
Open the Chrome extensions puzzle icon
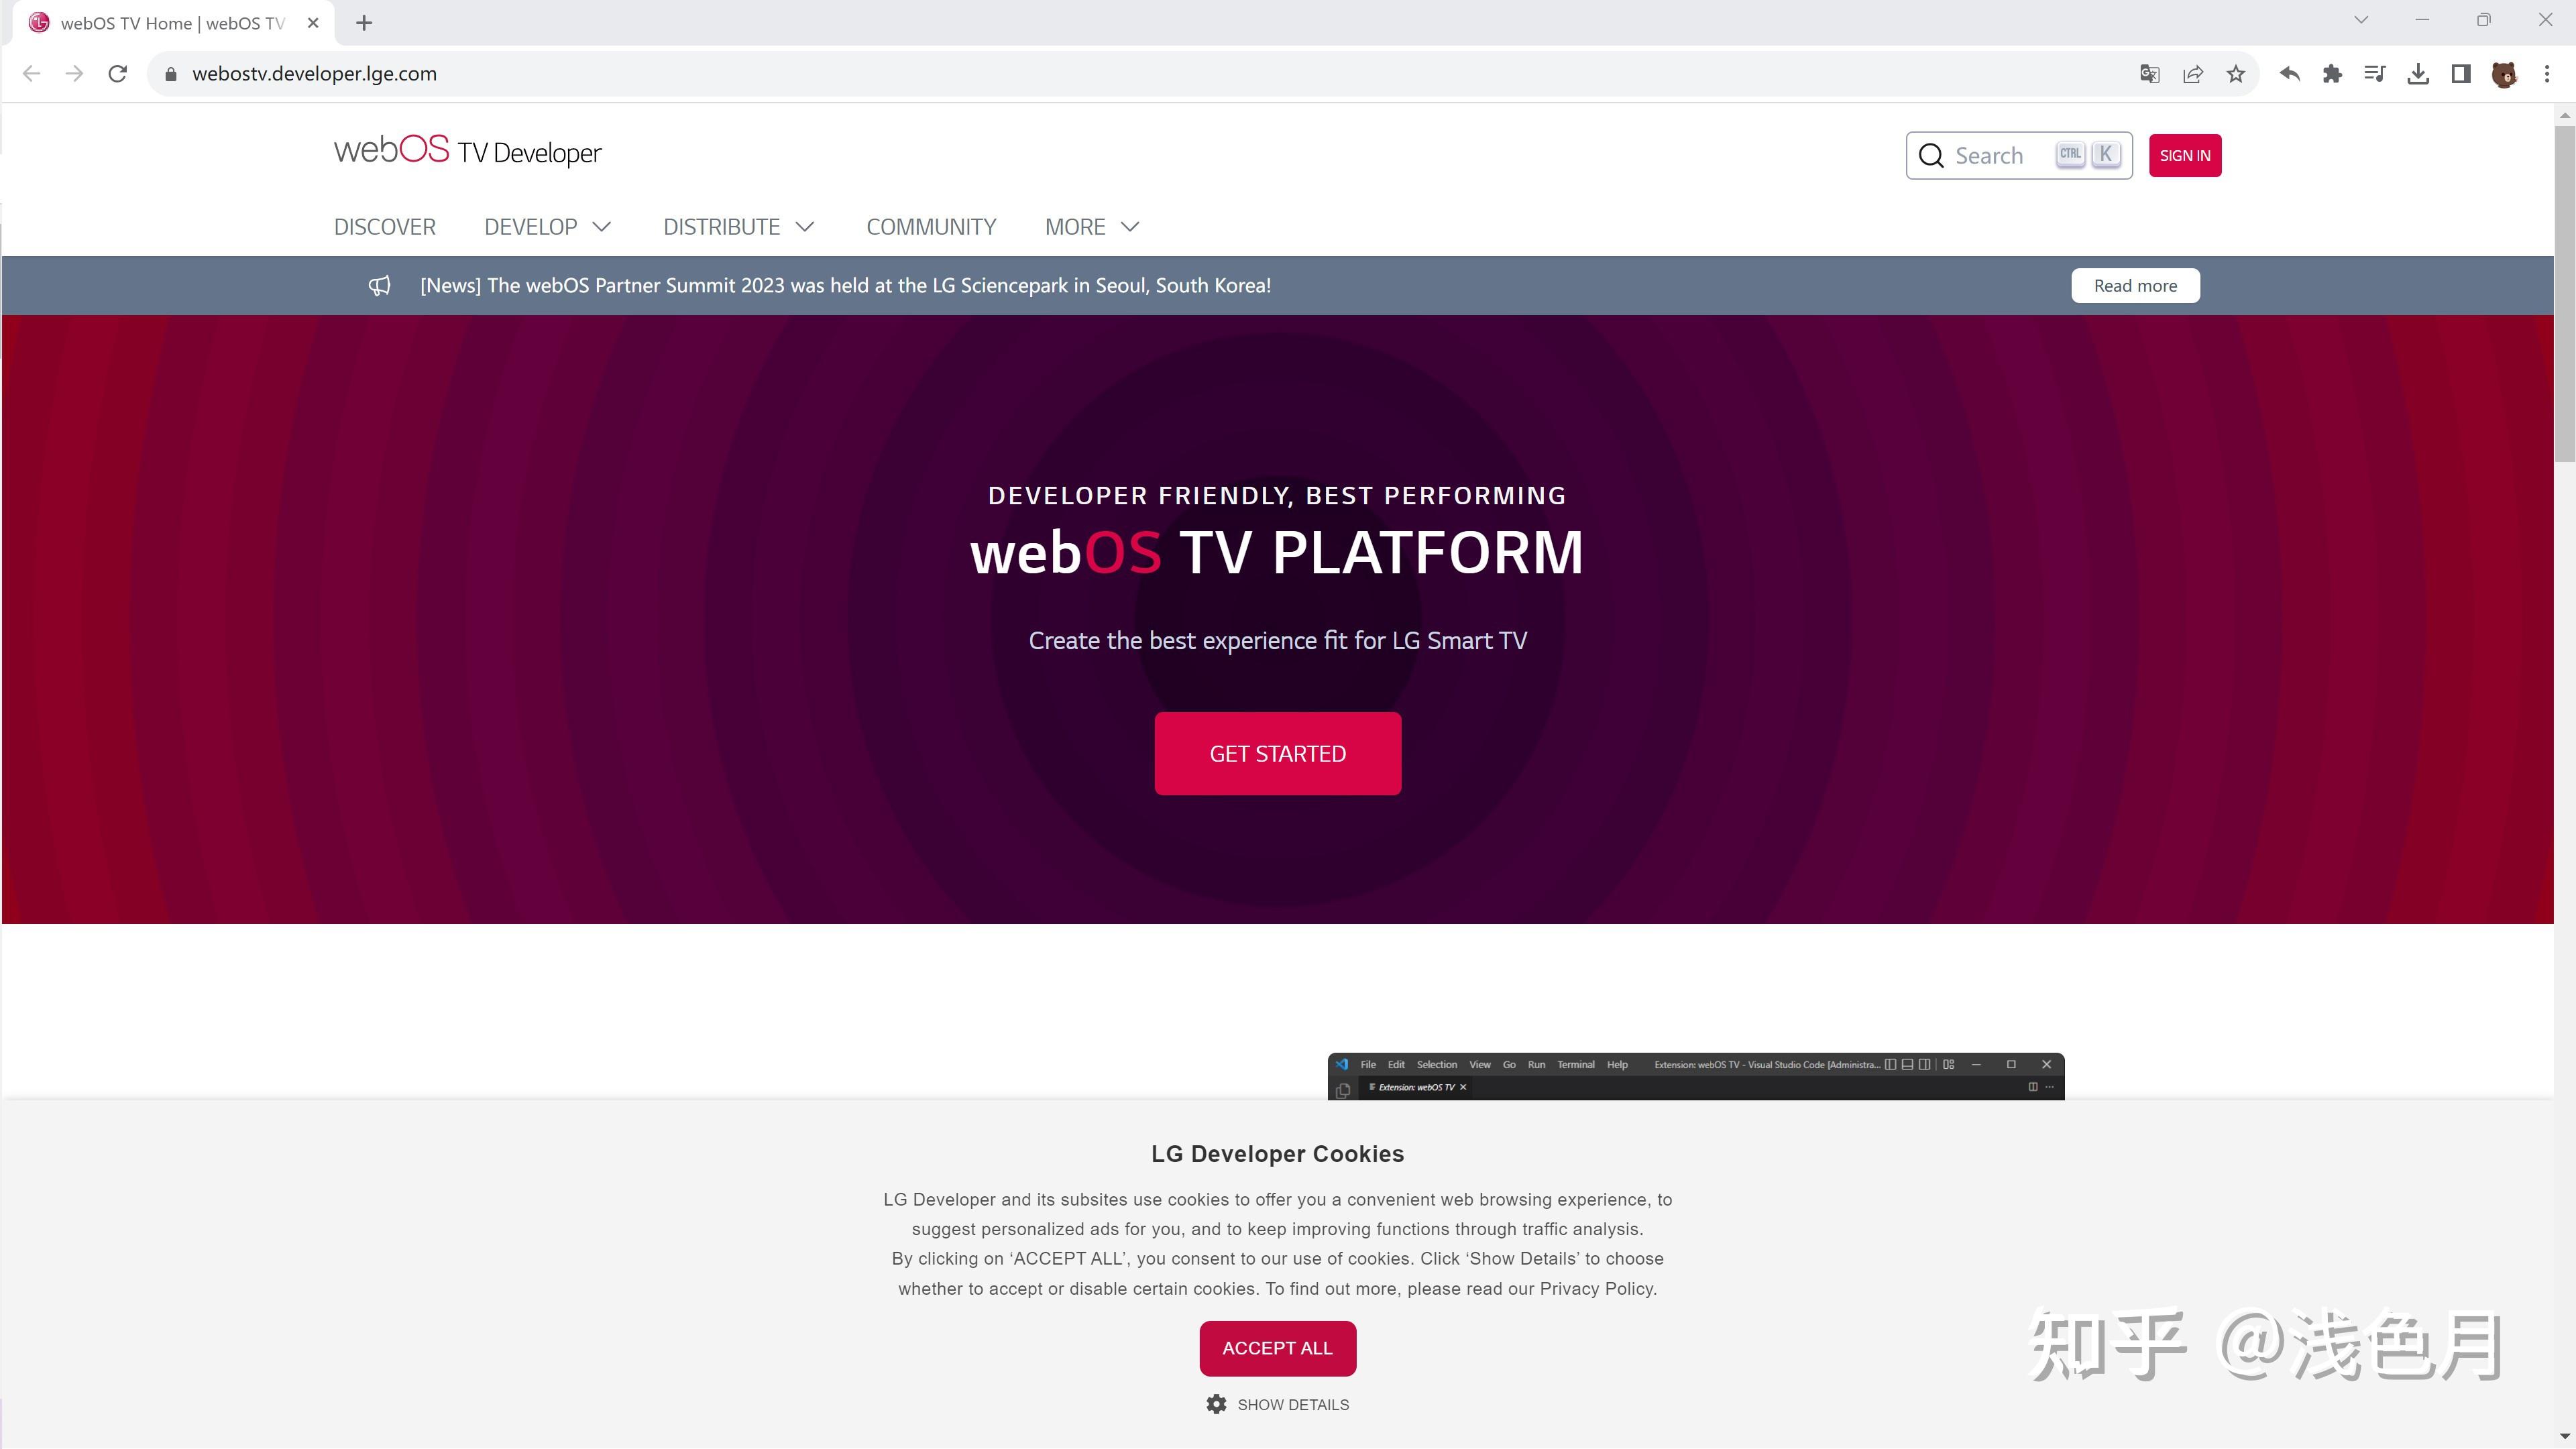(x=2332, y=74)
